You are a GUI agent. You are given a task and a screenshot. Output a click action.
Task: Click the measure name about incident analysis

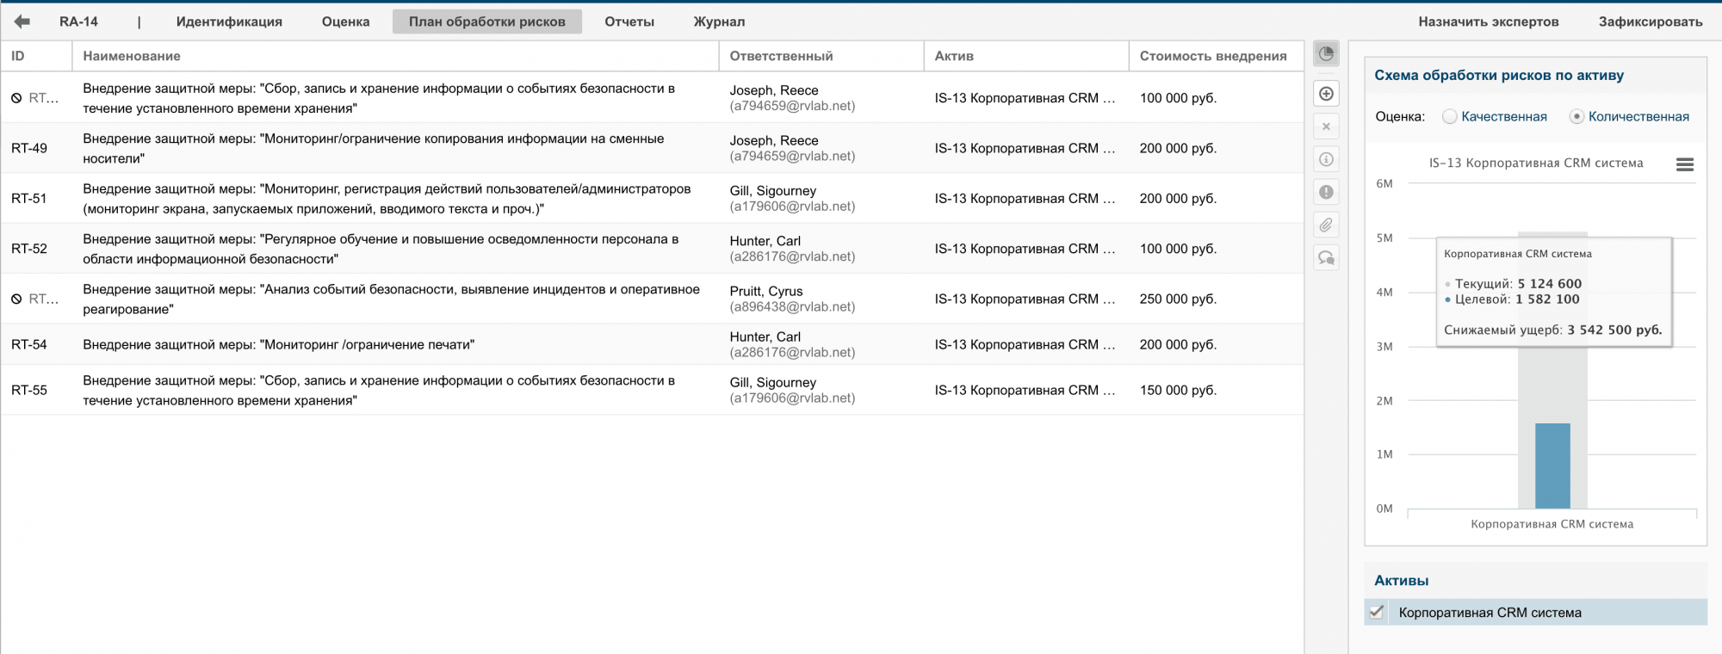pyautogui.click(x=391, y=299)
